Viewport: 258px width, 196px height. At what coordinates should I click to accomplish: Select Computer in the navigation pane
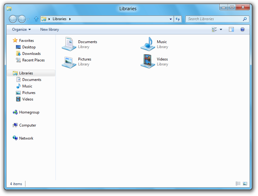(28, 125)
